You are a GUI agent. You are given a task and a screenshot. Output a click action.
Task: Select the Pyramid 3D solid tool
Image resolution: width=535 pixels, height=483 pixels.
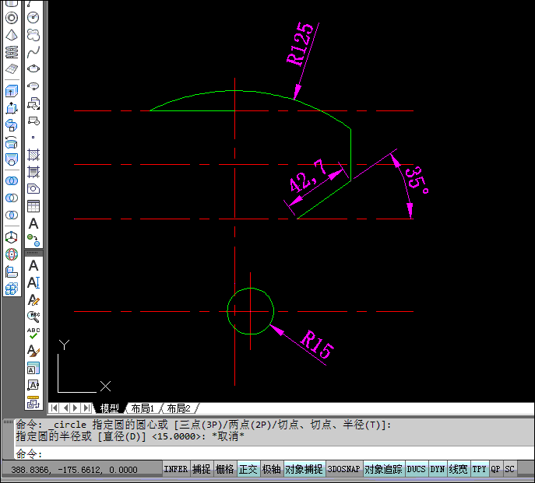(12, 35)
